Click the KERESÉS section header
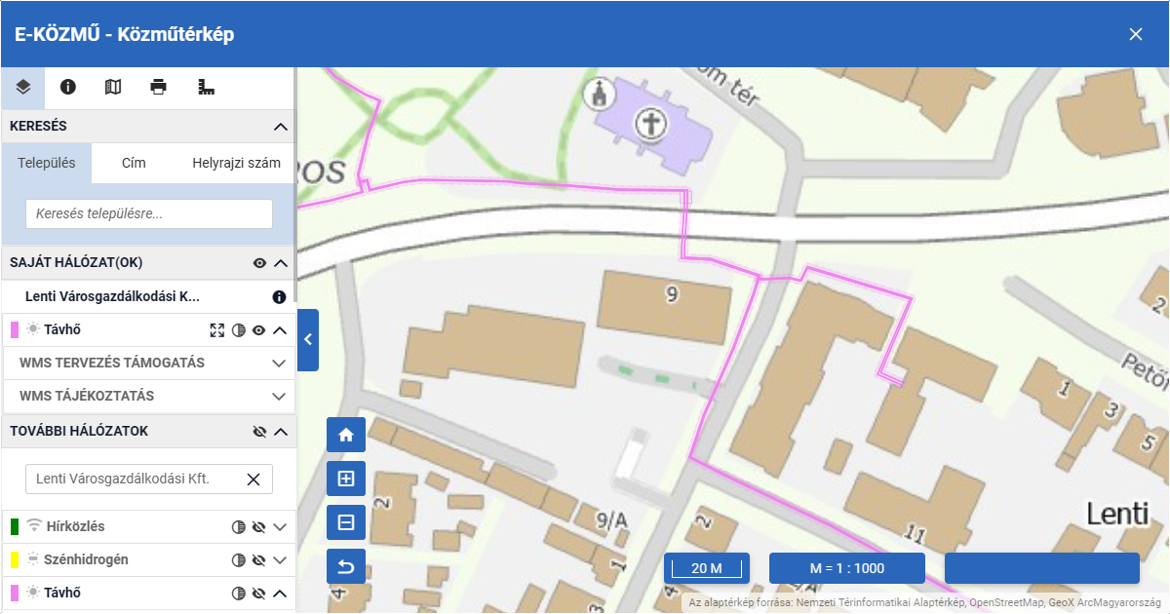1170x614 pixels. (x=148, y=127)
